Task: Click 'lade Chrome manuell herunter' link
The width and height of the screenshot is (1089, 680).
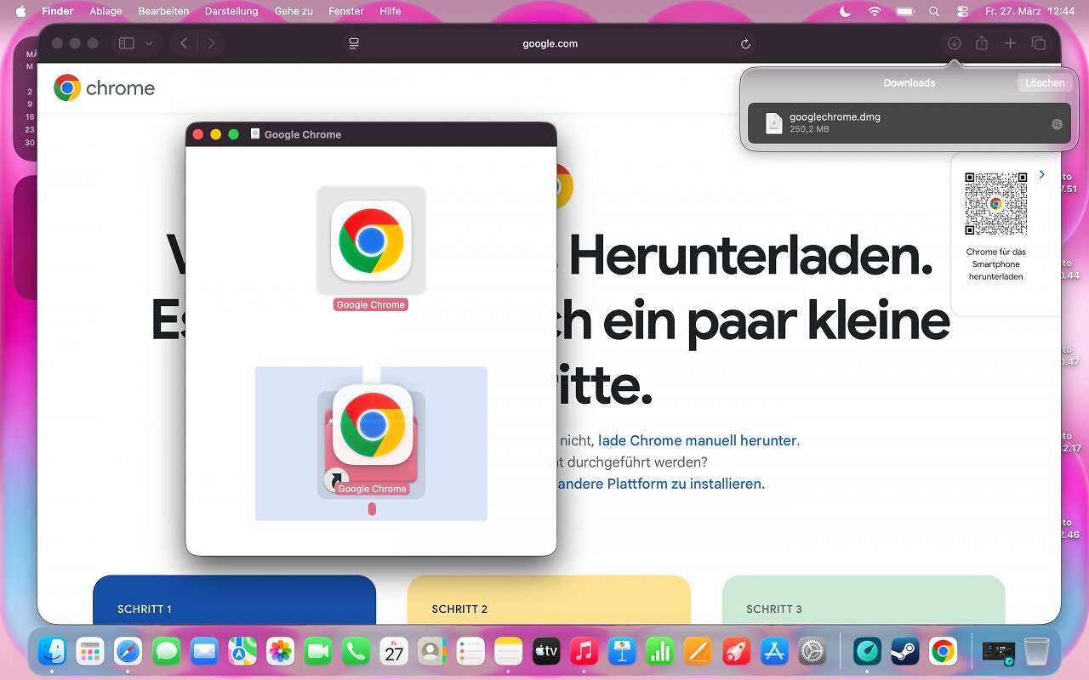Action: (x=697, y=440)
